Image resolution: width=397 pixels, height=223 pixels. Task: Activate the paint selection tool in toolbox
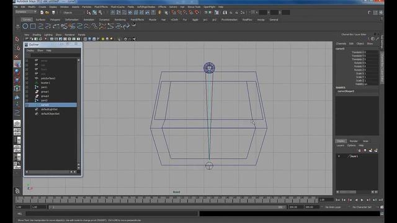point(17,56)
